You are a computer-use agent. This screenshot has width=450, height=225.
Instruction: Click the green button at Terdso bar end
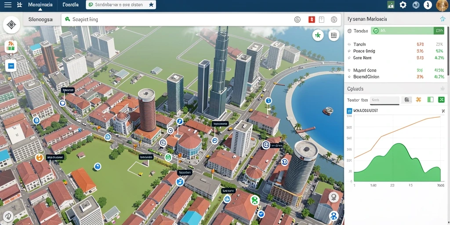click(x=439, y=31)
